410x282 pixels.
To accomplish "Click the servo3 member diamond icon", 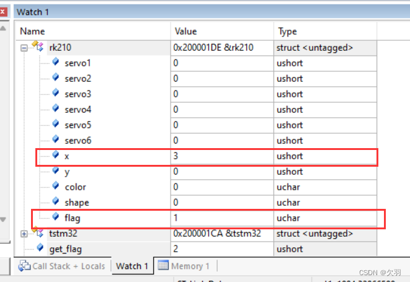I will tap(55, 92).
